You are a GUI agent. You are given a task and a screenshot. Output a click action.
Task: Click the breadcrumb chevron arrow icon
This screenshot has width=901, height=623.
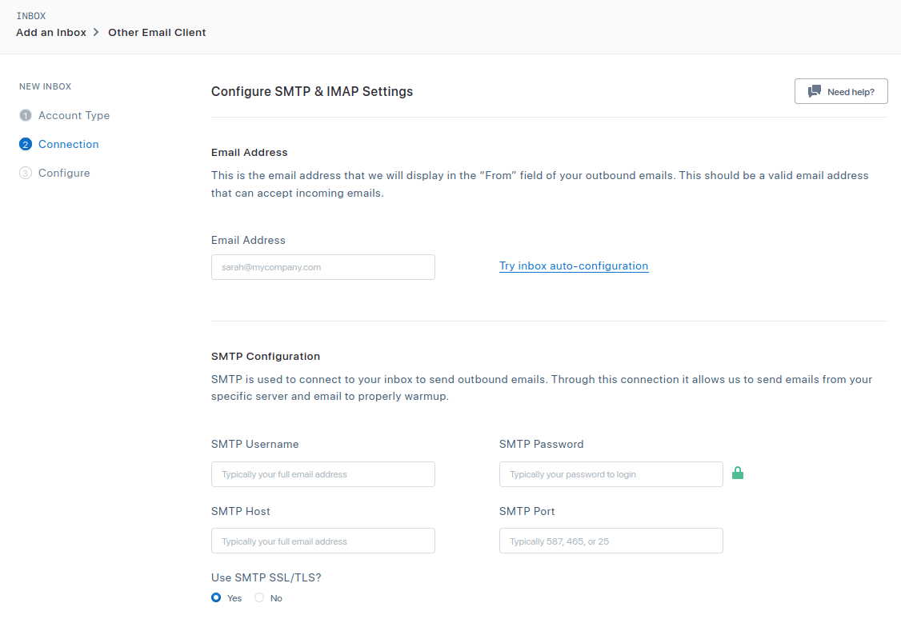(96, 33)
